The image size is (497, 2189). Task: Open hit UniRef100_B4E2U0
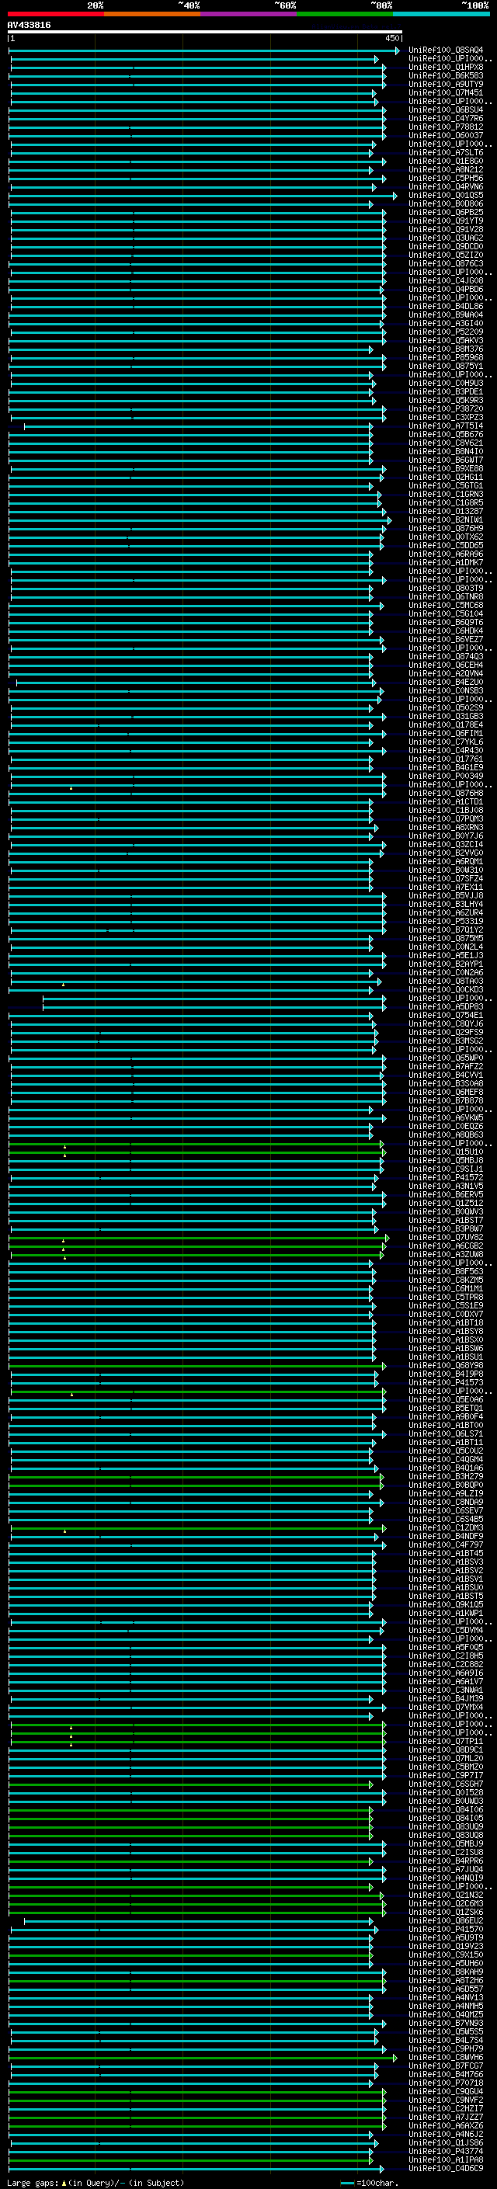tap(446, 683)
